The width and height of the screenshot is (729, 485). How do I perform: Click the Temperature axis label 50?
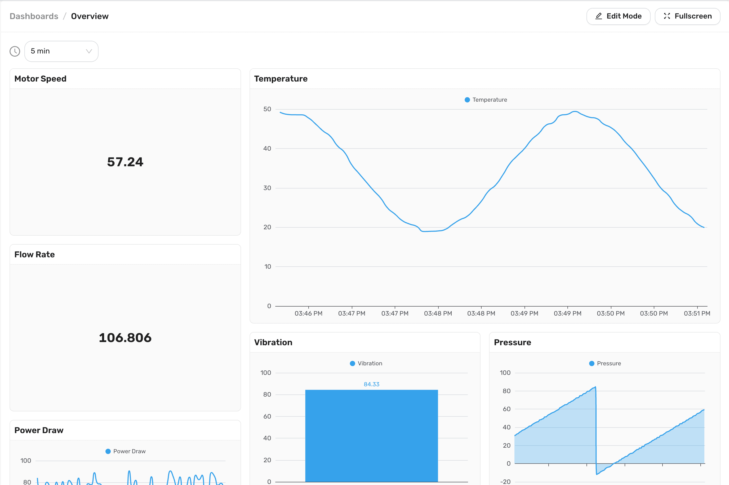pos(267,109)
